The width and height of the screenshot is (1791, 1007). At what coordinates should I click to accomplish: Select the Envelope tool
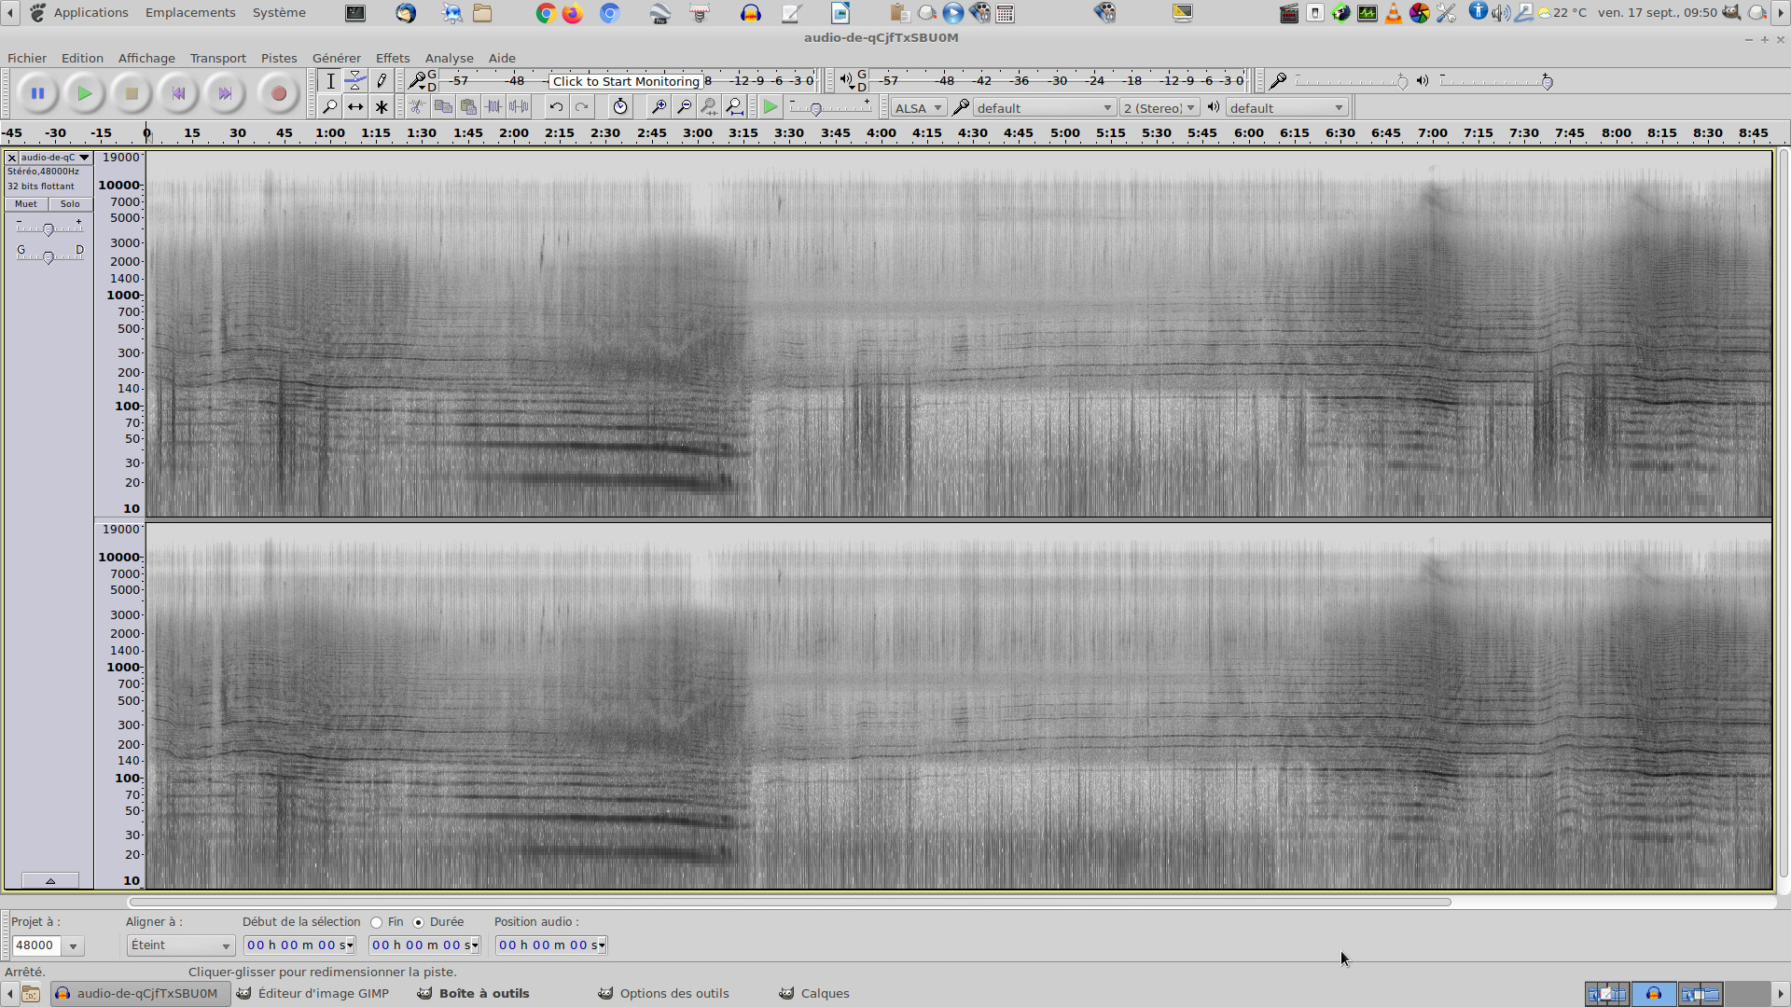[355, 81]
